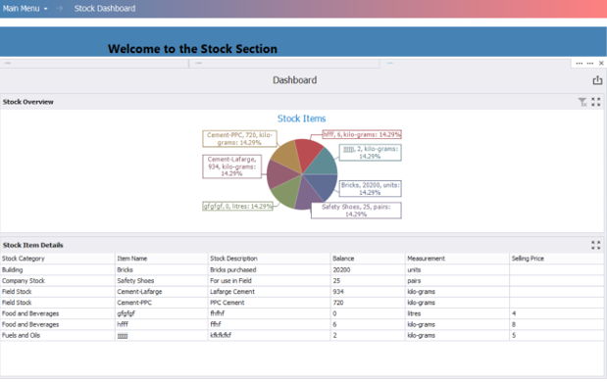This screenshot has width=607, height=382.
Task: Select the maroon Cement-Lafarge pie slice
Action: tap(280, 174)
